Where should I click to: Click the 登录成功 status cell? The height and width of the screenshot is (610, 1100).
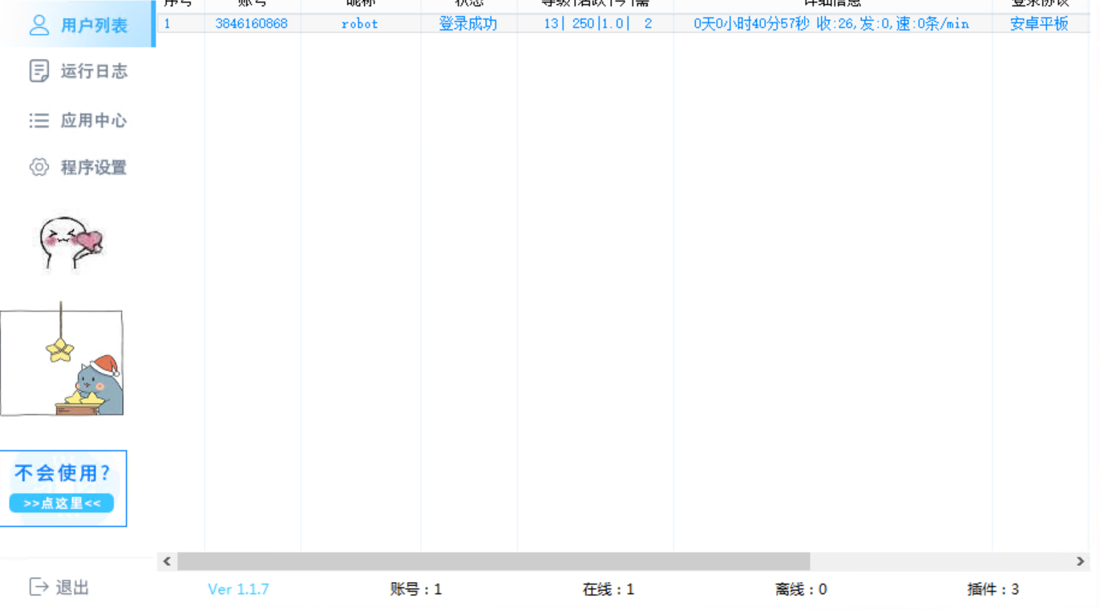468,23
